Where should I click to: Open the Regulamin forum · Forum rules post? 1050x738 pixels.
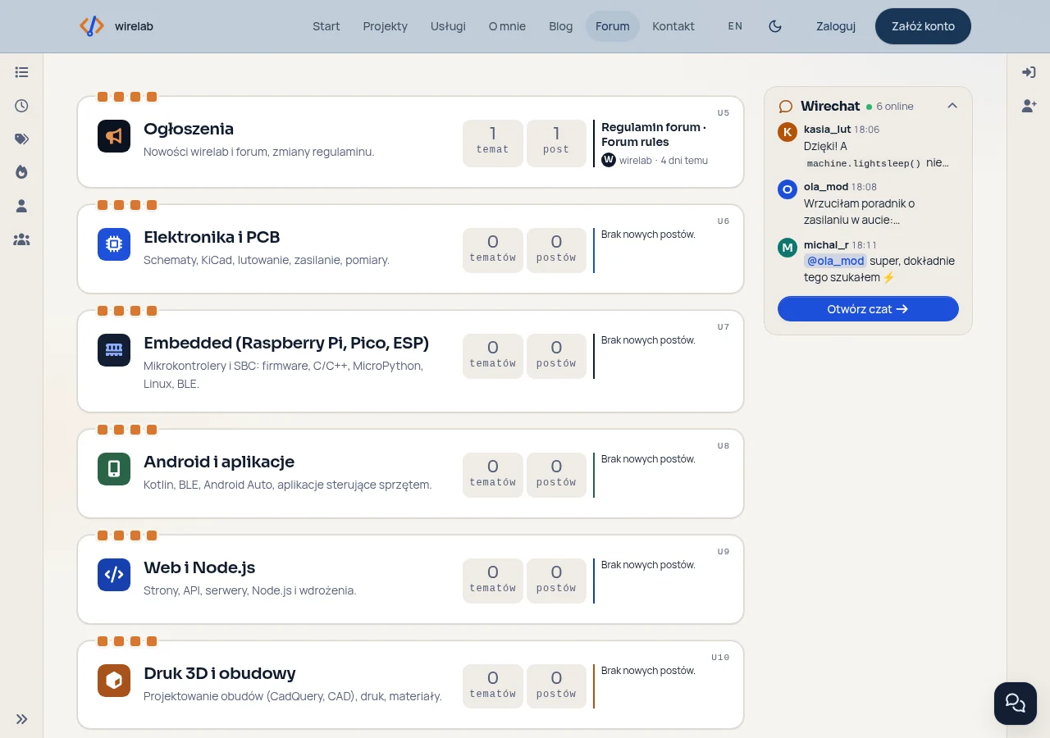coord(654,134)
